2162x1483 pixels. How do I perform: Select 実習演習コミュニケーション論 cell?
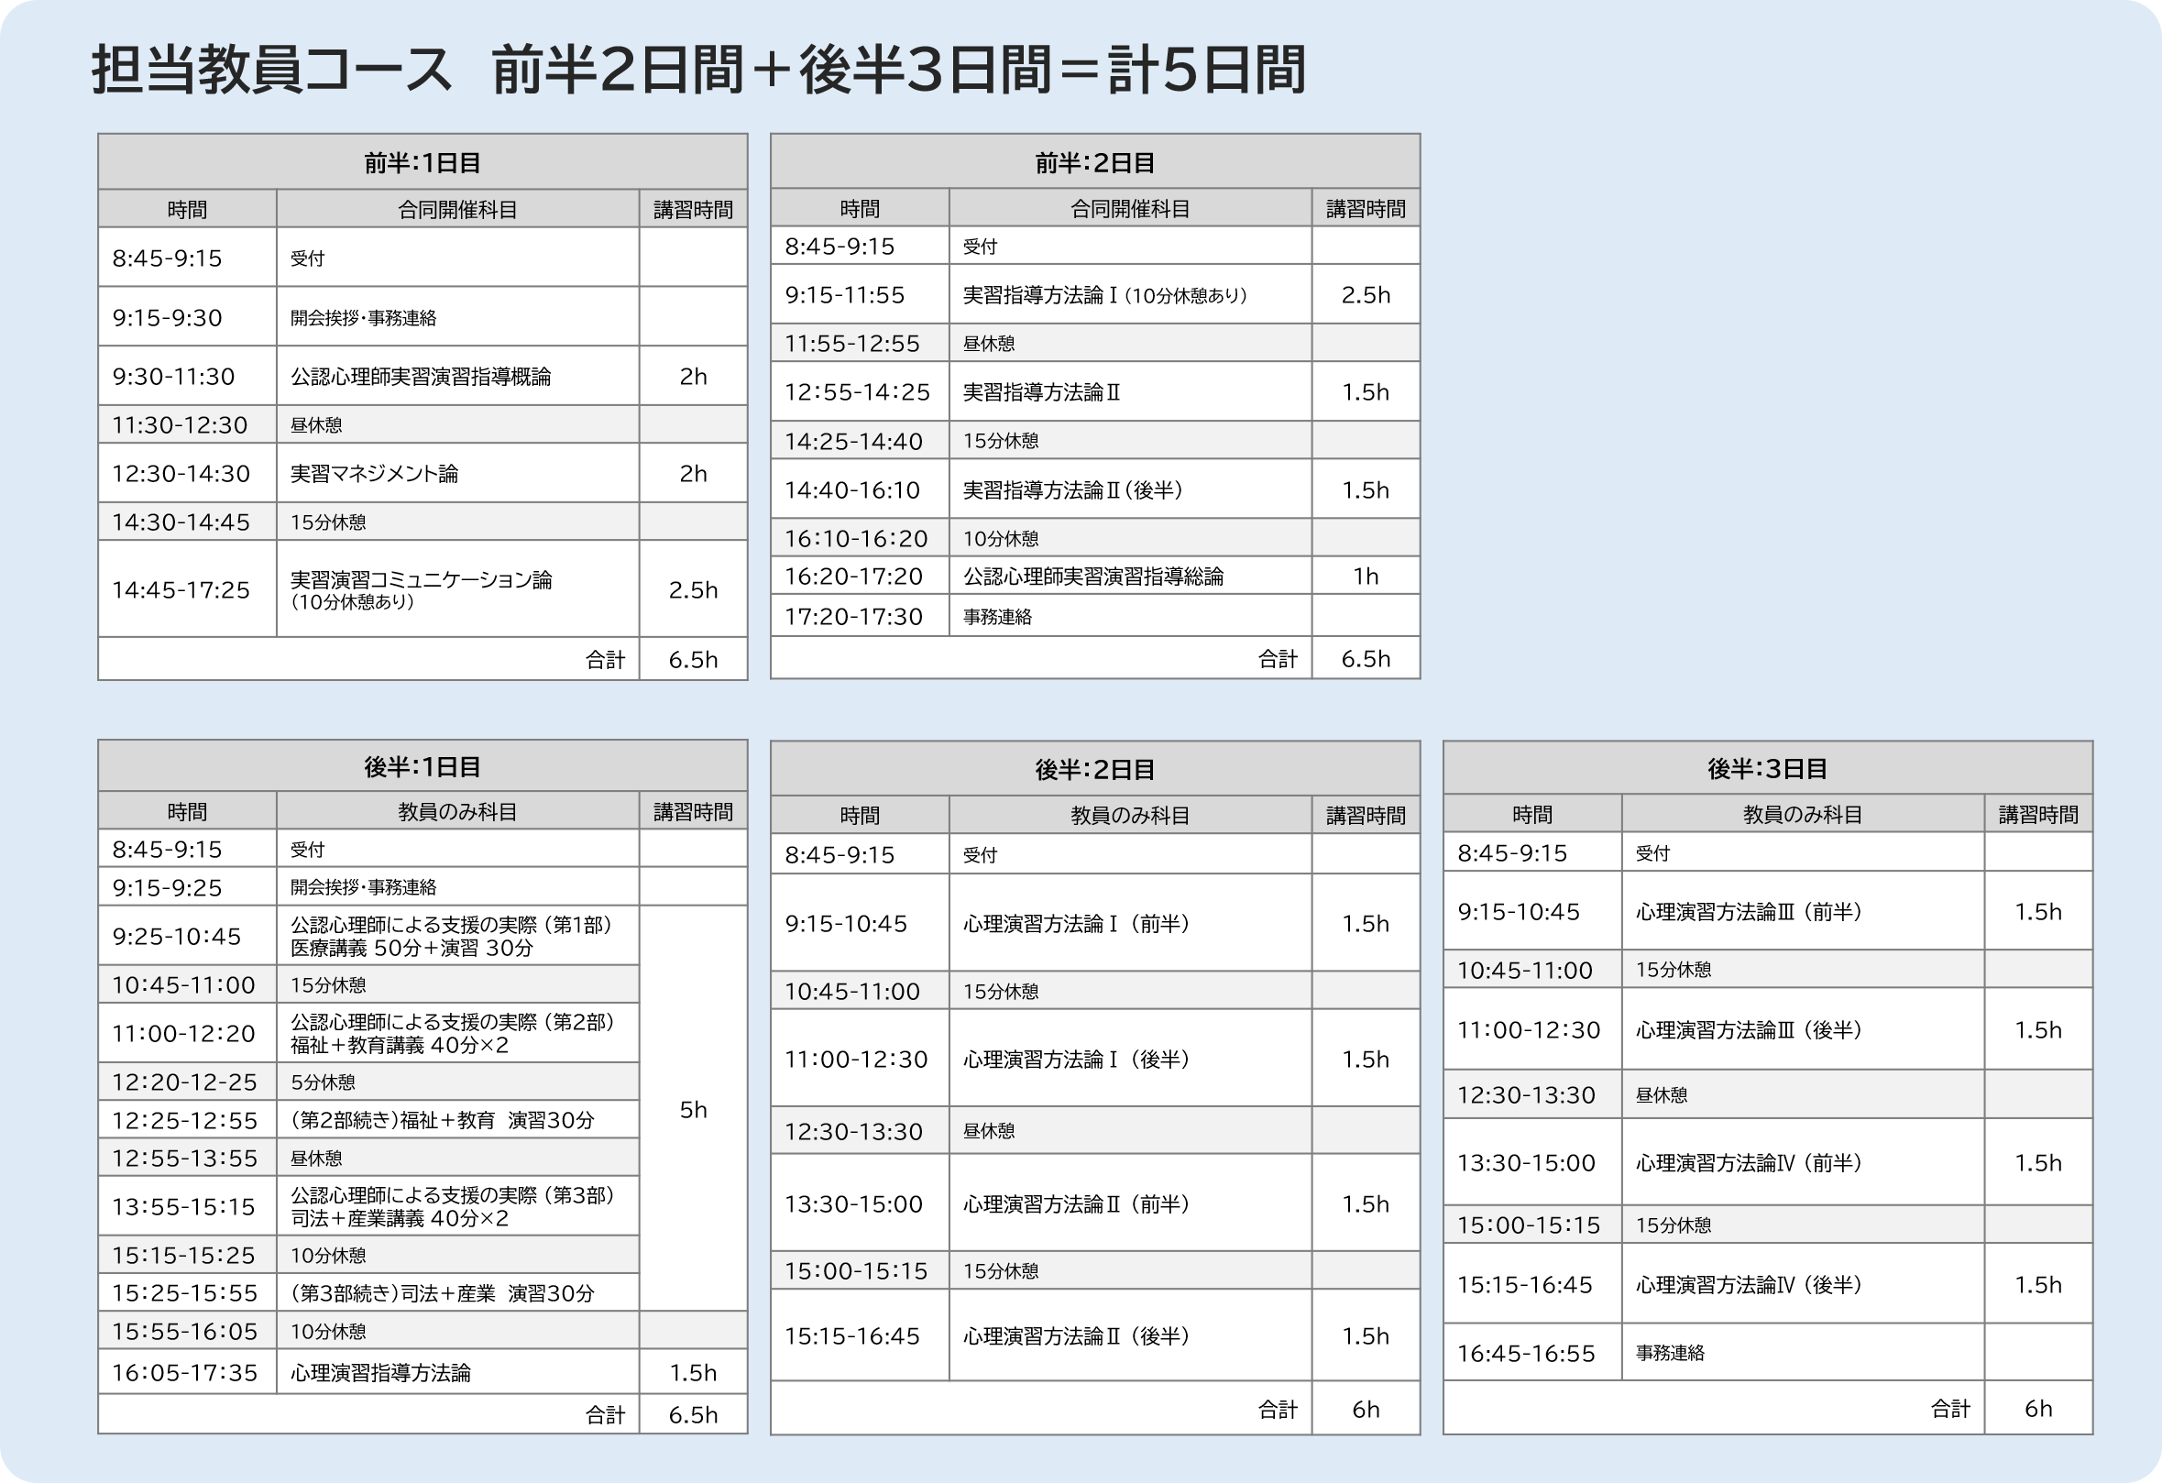click(x=457, y=589)
